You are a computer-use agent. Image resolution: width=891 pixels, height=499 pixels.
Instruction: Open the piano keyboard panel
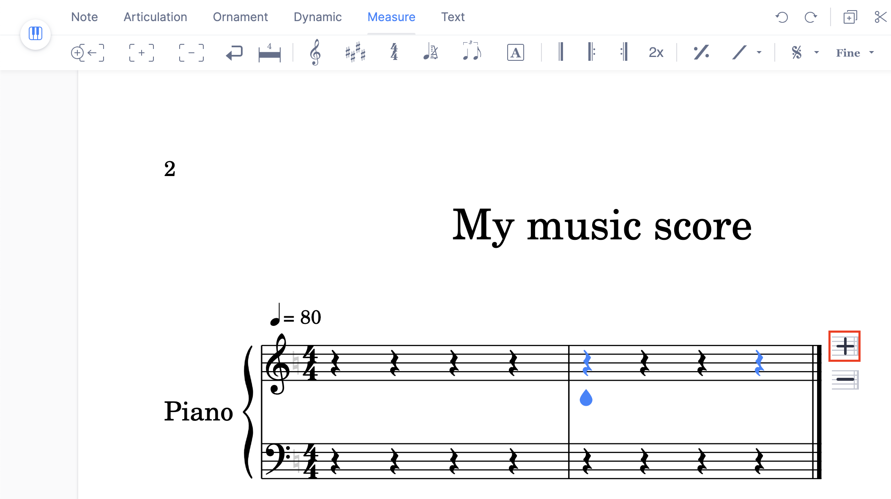point(36,34)
